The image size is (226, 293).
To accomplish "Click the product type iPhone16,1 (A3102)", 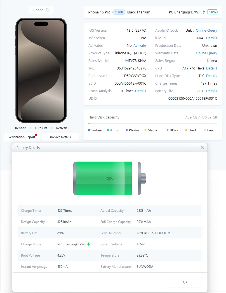I will tap(131, 53).
